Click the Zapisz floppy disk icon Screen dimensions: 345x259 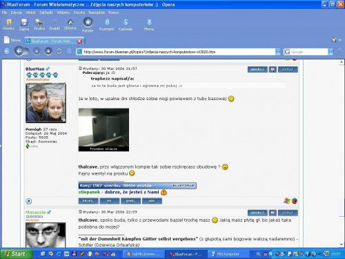[x=24, y=22]
